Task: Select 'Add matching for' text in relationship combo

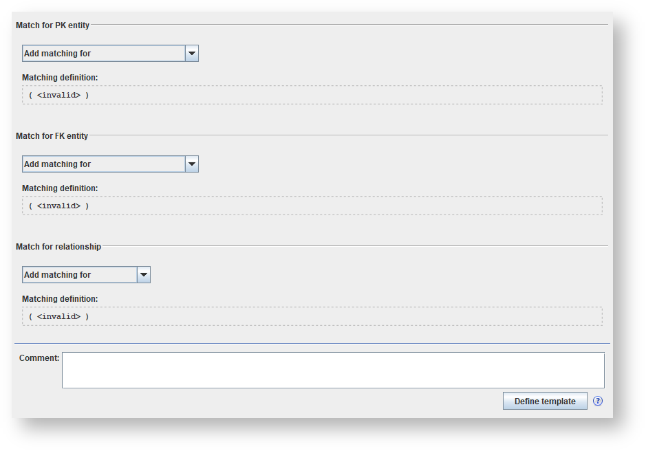Action: tap(58, 275)
